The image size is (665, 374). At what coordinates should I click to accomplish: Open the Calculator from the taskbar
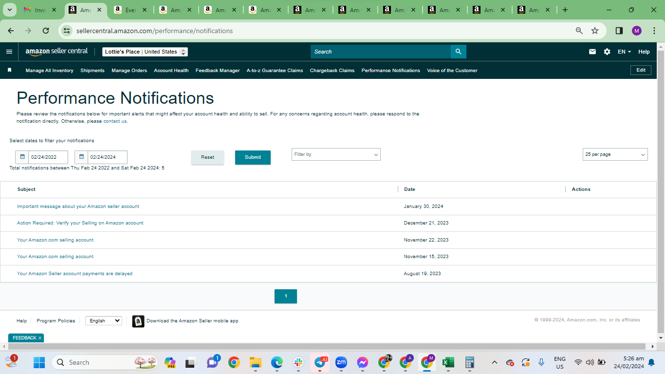[470, 362]
